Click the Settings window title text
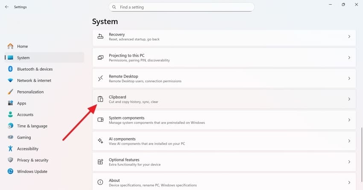This screenshot has height=190, width=363. click(x=20, y=7)
